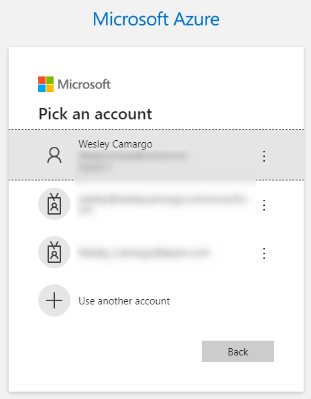The height and width of the screenshot is (399, 311).
Task: Pick the third account's blurred email address
Action: coord(144,253)
